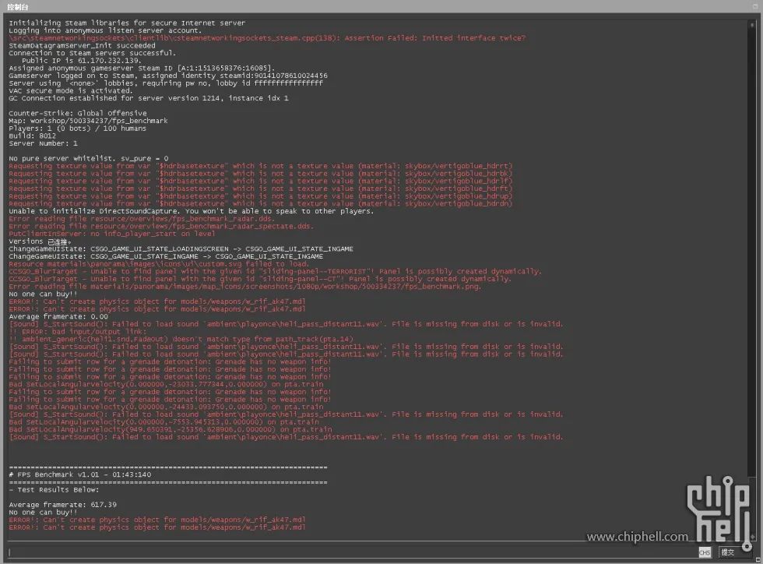Click the scrollbar up arrow
763x564 pixels.
(753, 24)
